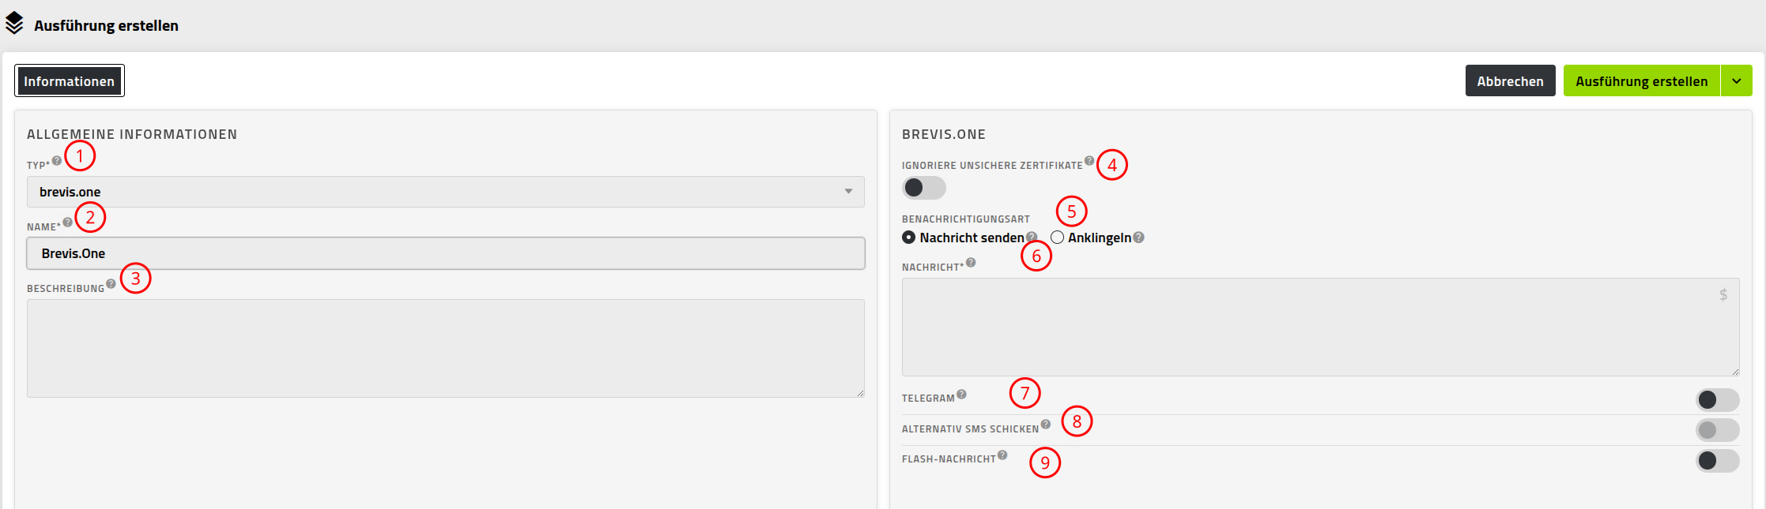The height and width of the screenshot is (509, 1766).
Task: Enable the Flash-Nachricht toggle
Action: (x=1717, y=461)
